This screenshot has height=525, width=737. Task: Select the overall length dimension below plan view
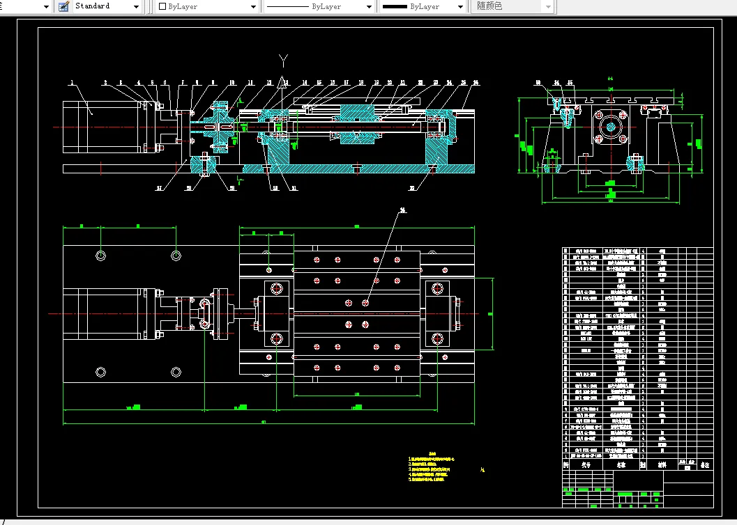(x=268, y=423)
